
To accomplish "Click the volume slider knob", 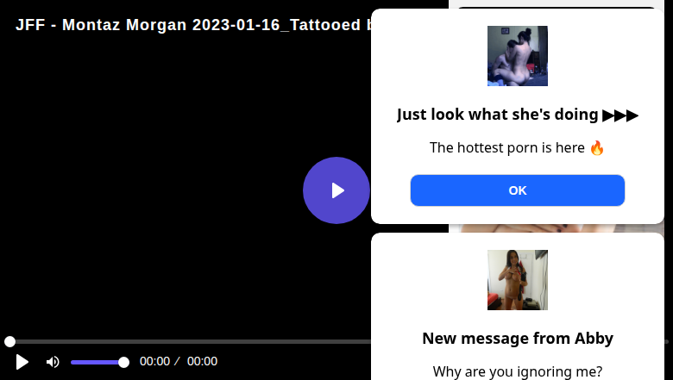I will pos(123,362).
